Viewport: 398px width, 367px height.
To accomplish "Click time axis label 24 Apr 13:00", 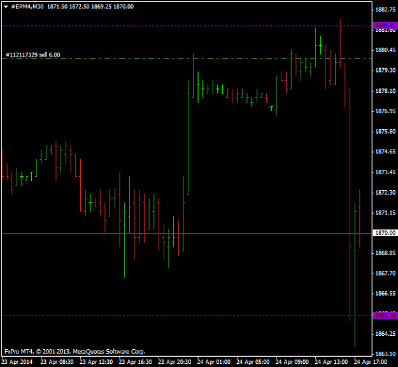I will coord(331,362).
